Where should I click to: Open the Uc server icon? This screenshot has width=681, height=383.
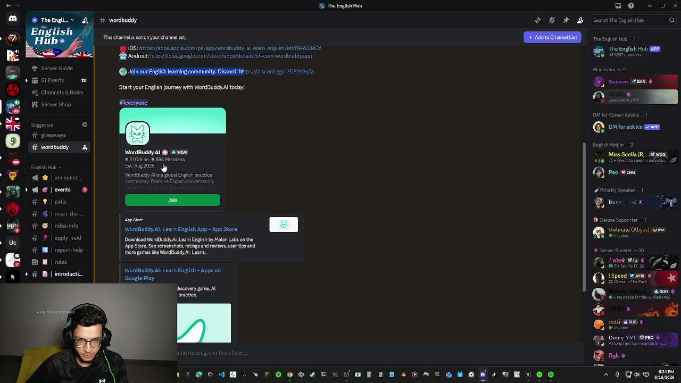[x=13, y=243]
